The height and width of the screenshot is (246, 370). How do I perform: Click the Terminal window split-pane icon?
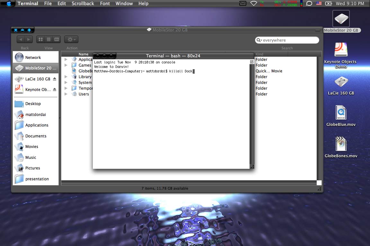pos(252,62)
